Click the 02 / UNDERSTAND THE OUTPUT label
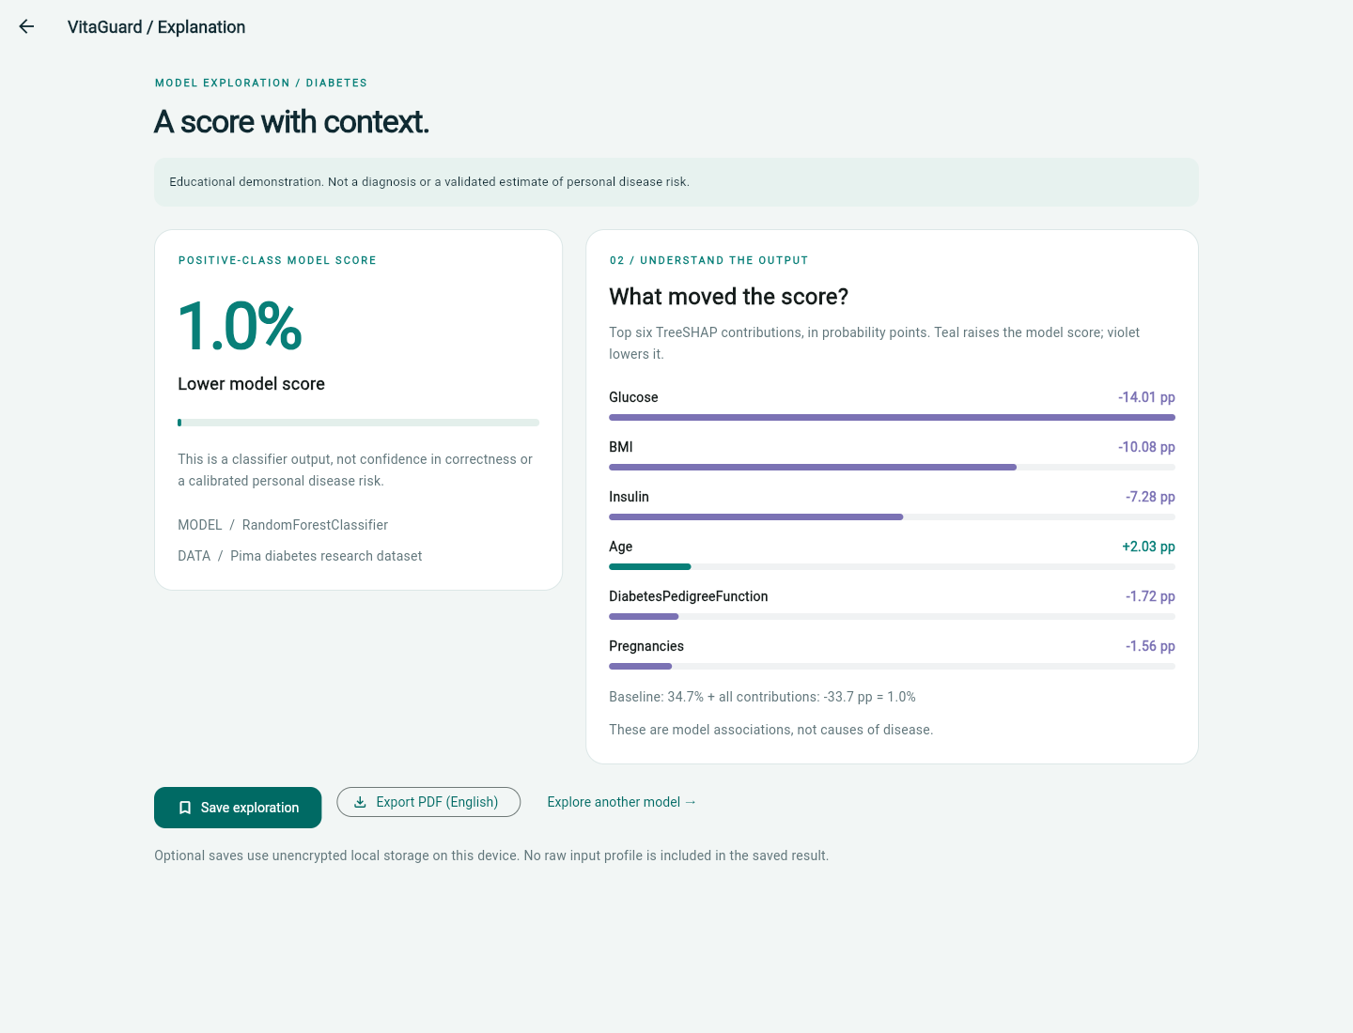The height and width of the screenshot is (1033, 1353). pos(708,260)
